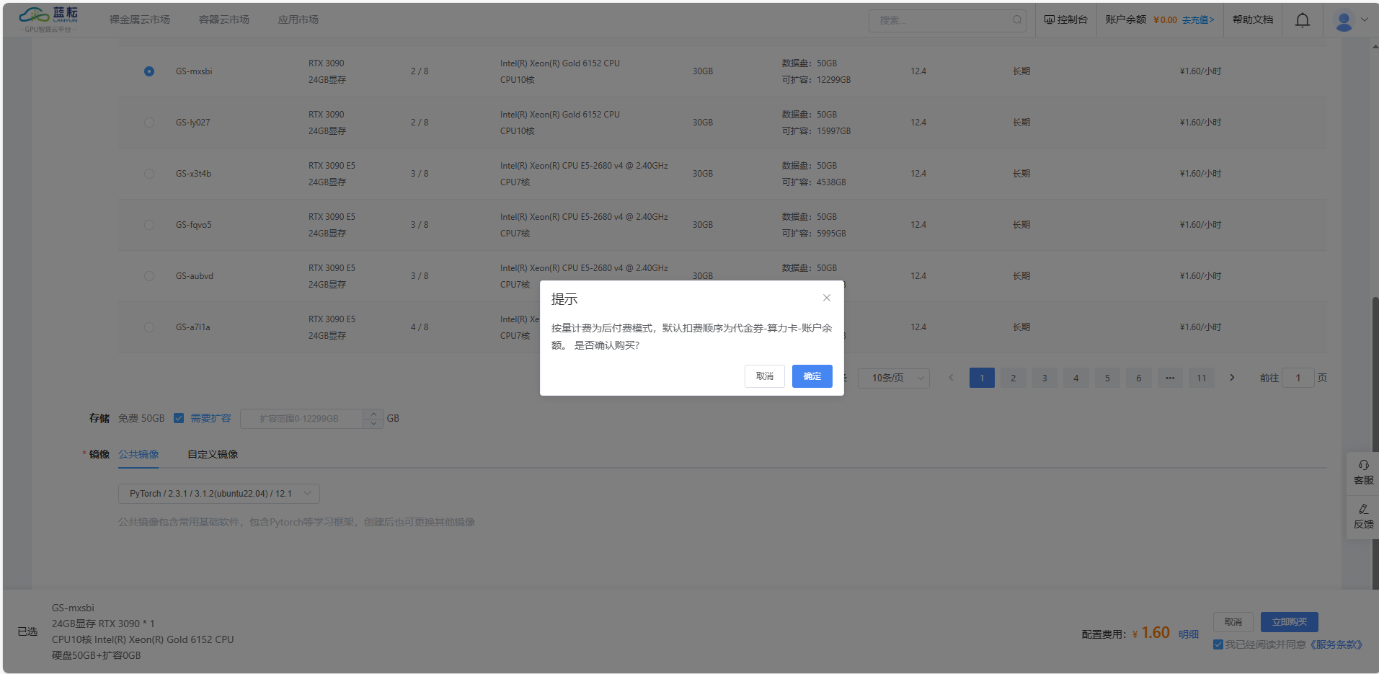Toggle the 服务条款 agreement checkbox

[x=1218, y=644]
